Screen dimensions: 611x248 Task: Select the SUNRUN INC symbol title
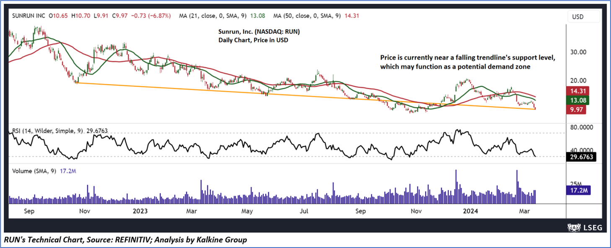coord(28,16)
